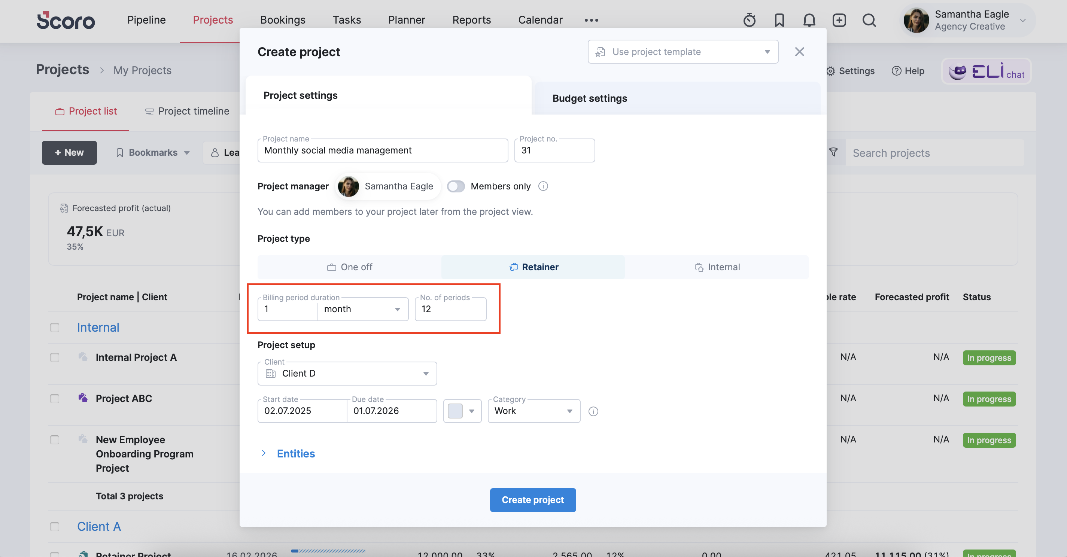
Task: Click the Create project button
Action: (x=533, y=500)
